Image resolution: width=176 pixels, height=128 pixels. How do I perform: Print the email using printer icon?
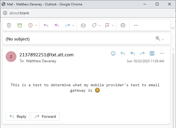[123, 25]
